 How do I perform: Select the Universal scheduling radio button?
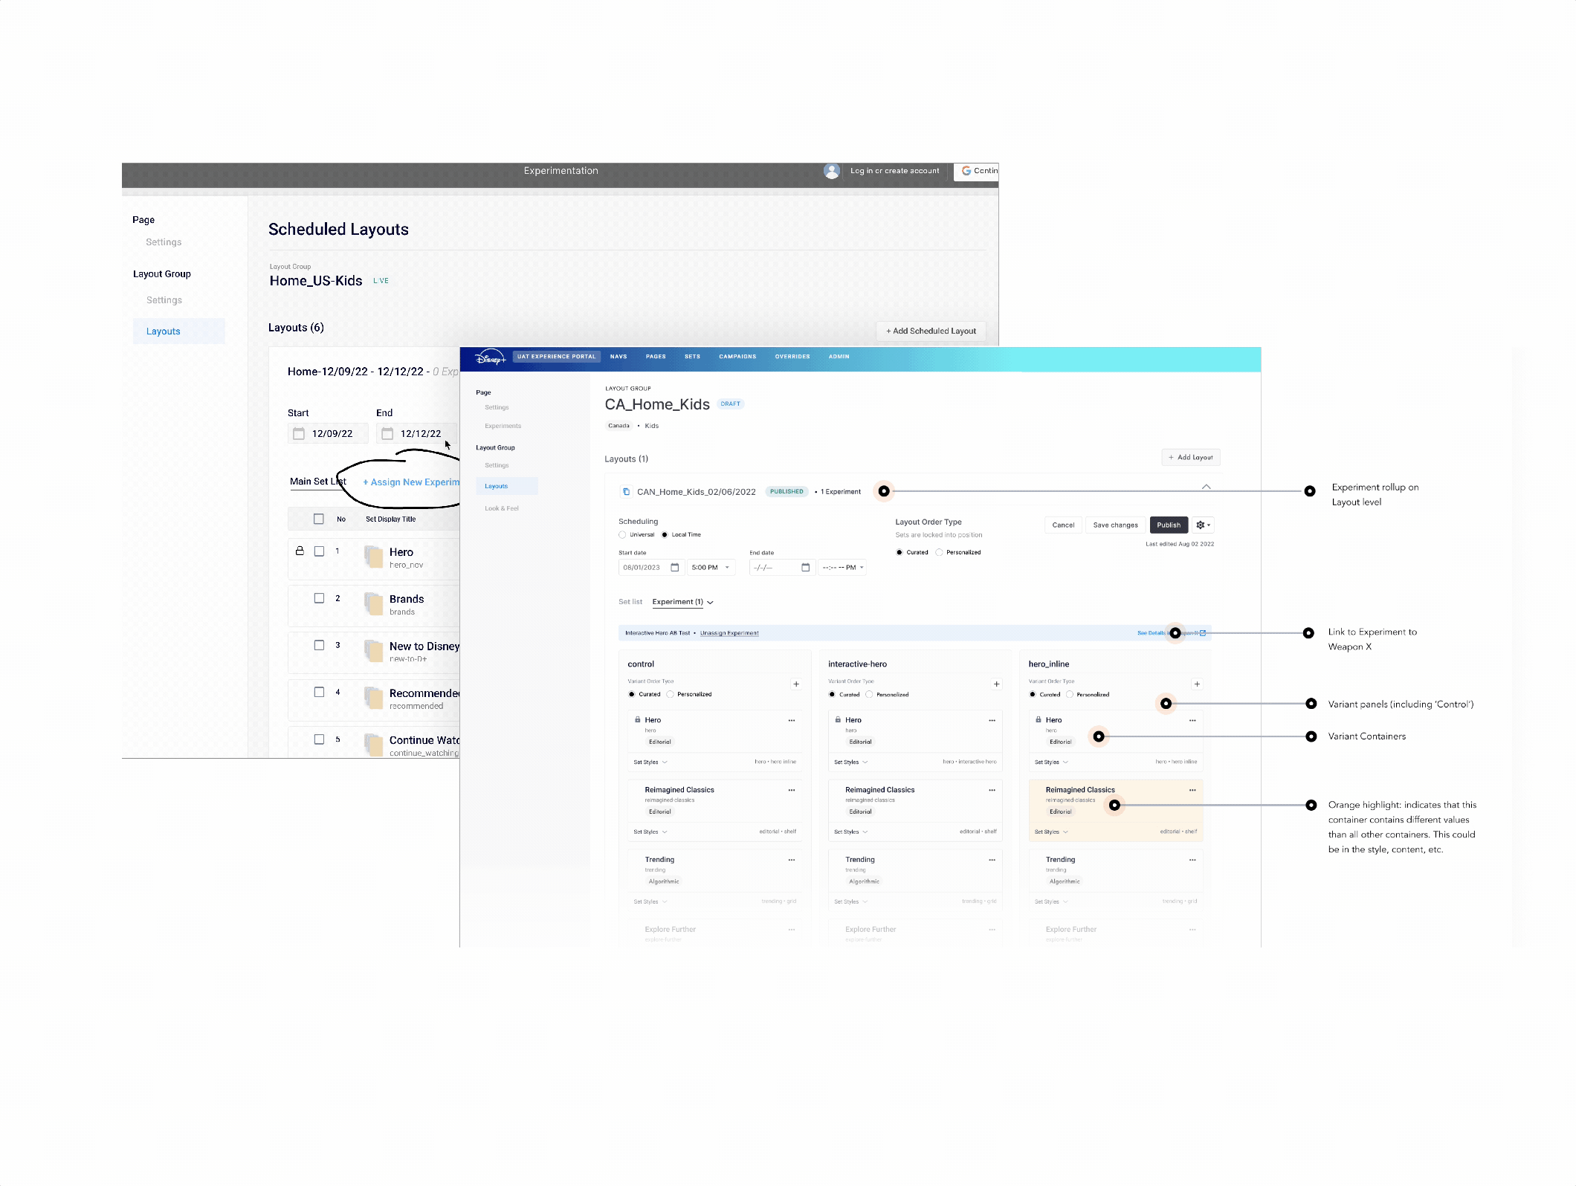[x=622, y=535]
